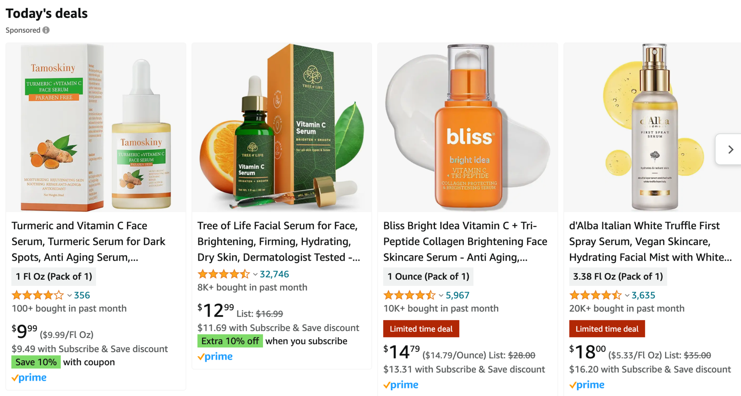741x396 pixels.
Task: Expand the rating chevron beside 3,635 reviews
Action: point(627,296)
